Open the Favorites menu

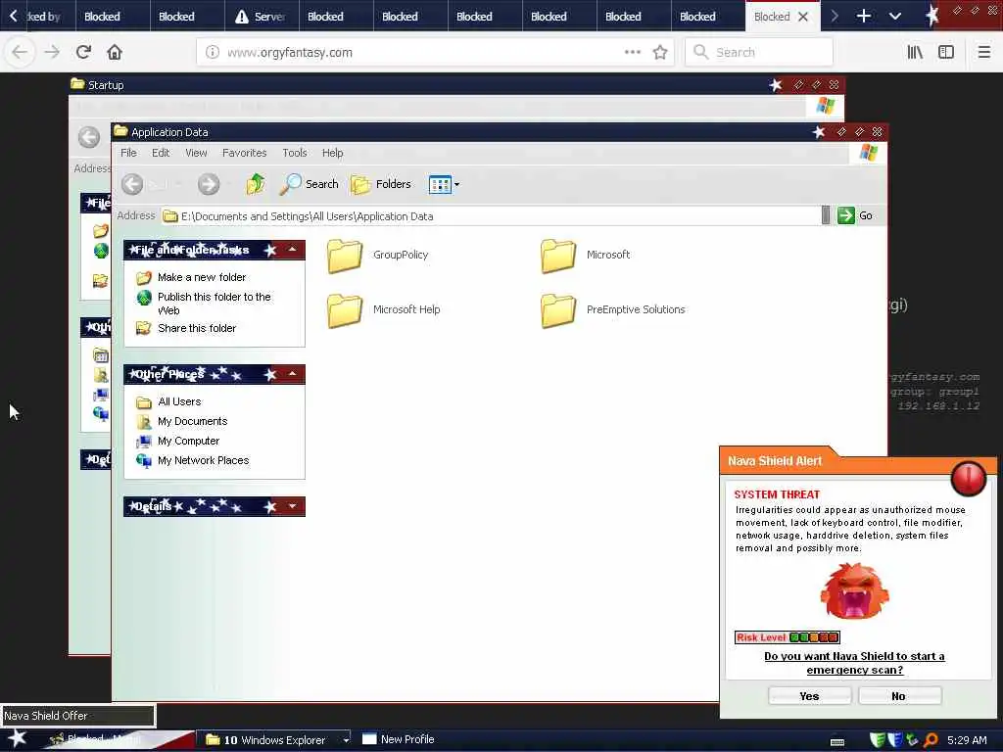click(x=244, y=153)
